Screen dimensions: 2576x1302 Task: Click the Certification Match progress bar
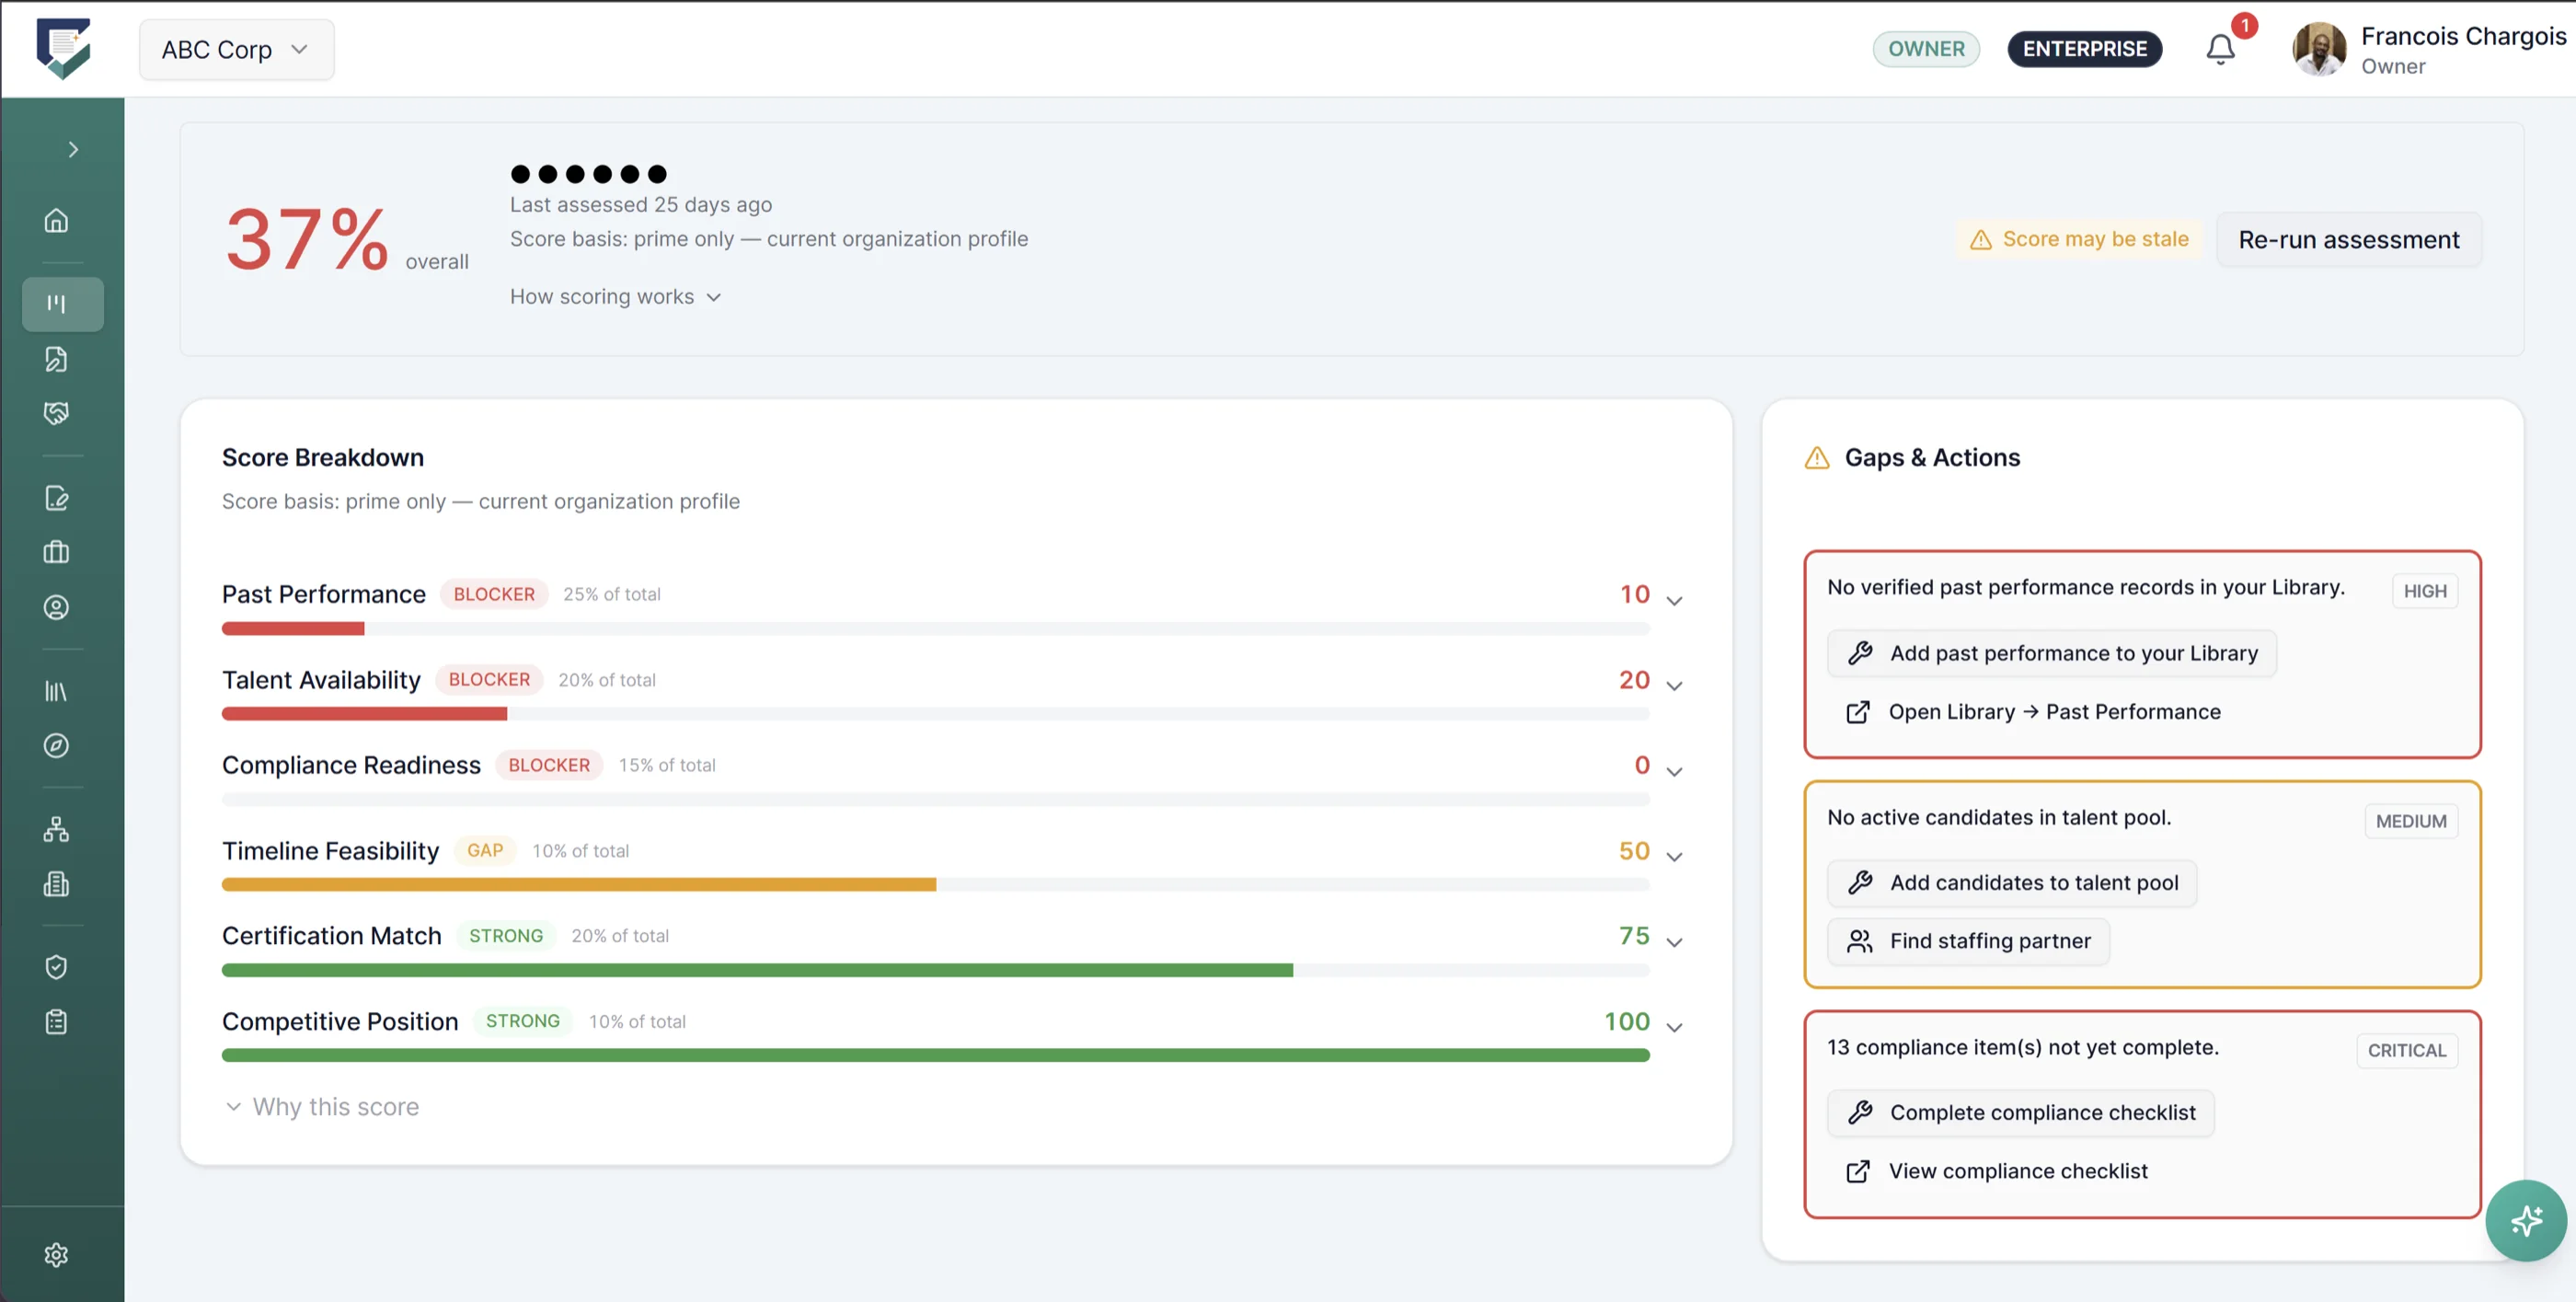935,970
